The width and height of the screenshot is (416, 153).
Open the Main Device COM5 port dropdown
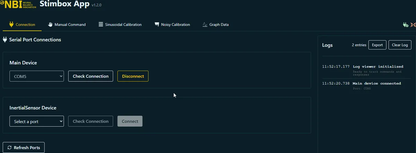pos(37,76)
